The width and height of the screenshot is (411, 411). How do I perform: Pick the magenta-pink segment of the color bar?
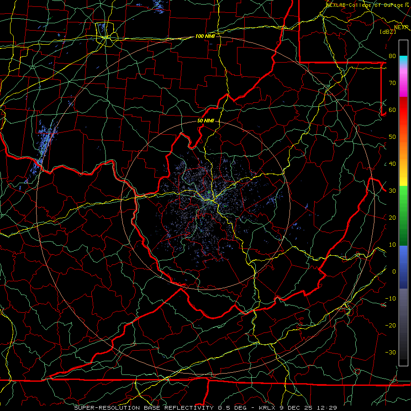[403, 81]
